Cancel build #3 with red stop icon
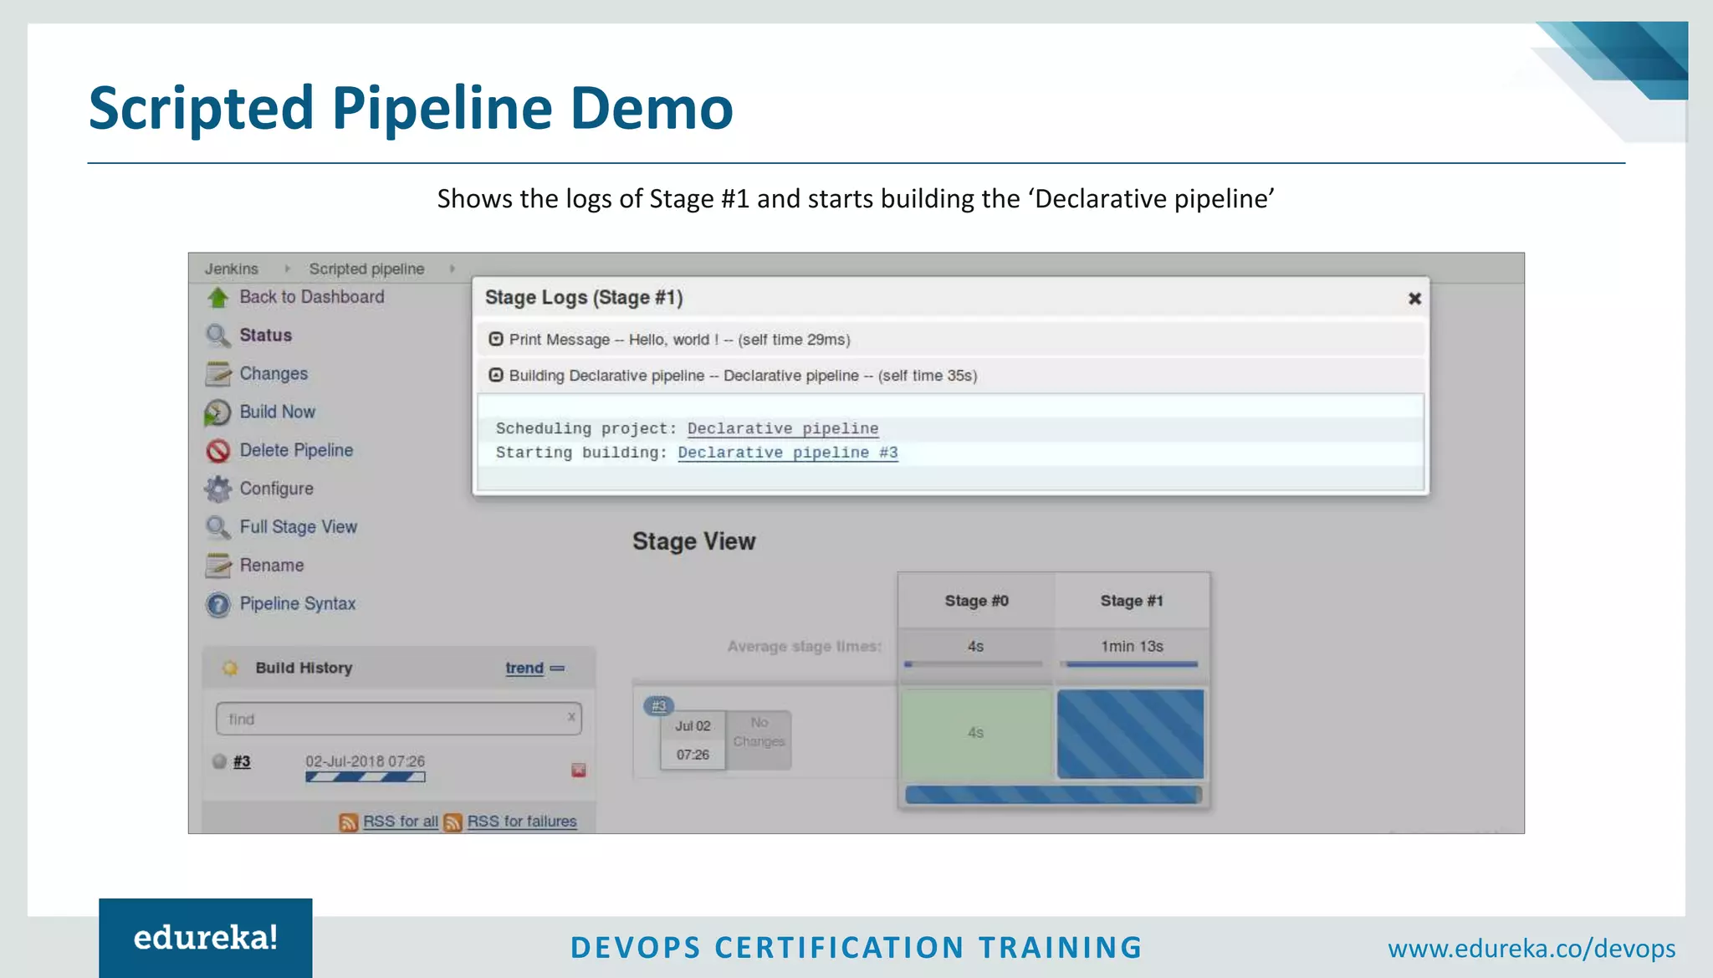This screenshot has width=1713, height=978. [578, 770]
